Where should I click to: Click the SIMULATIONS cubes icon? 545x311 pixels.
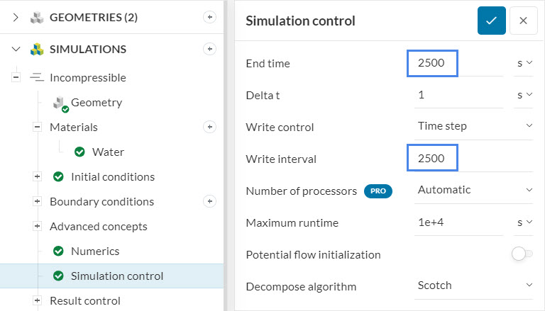pos(37,50)
